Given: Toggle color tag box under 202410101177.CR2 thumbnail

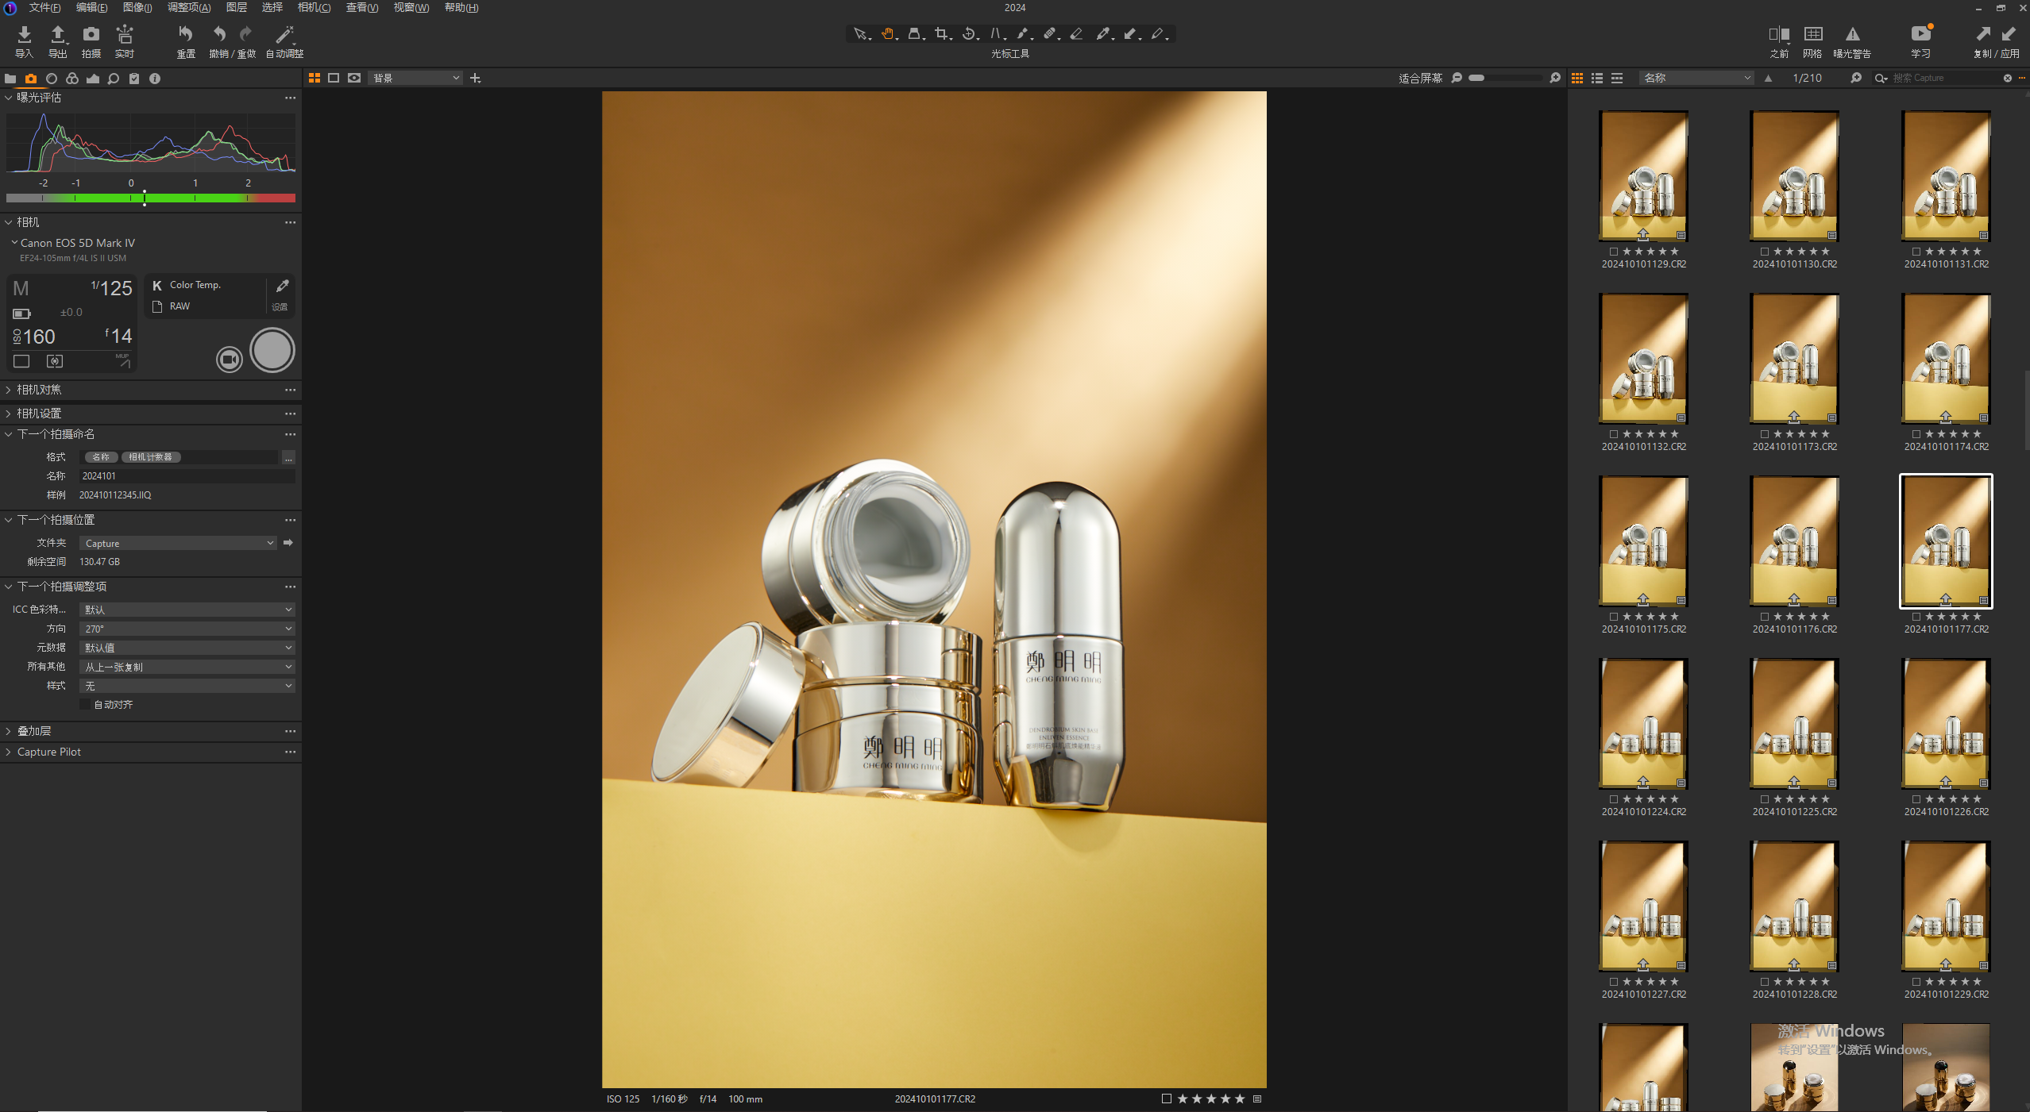Looking at the screenshot, I should 1916,617.
